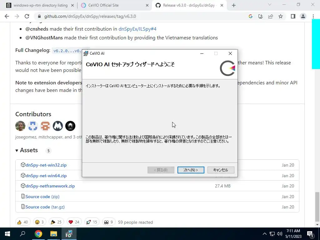The width and height of the screenshot is (320, 240).
Task: Click the キャンセル button in CeVIO installer
Action: [x=221, y=170]
